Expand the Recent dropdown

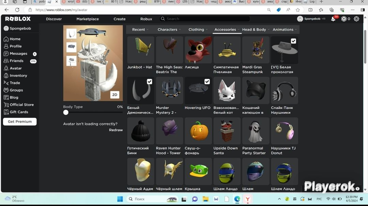[x=140, y=30]
